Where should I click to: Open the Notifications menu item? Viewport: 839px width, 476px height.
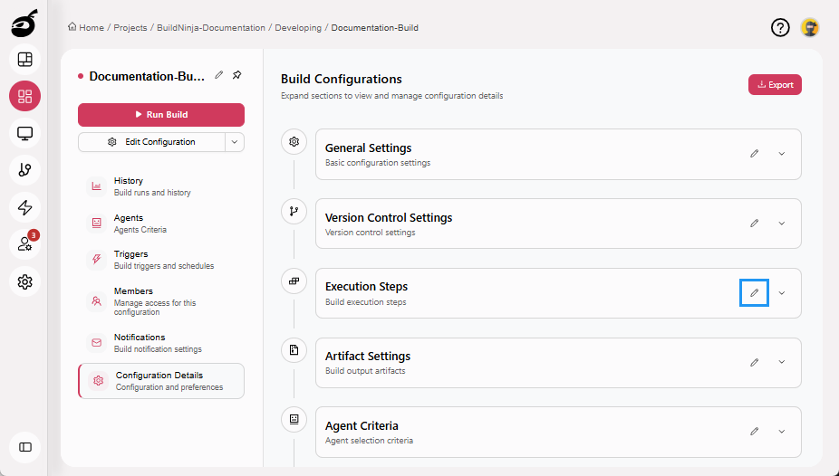161,343
